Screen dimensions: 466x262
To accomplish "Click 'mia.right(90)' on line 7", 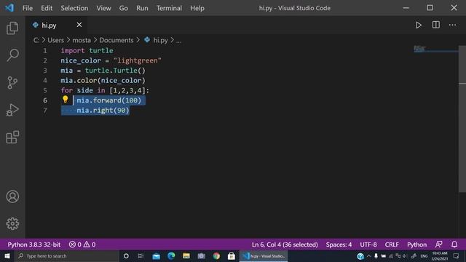I will click(103, 110).
